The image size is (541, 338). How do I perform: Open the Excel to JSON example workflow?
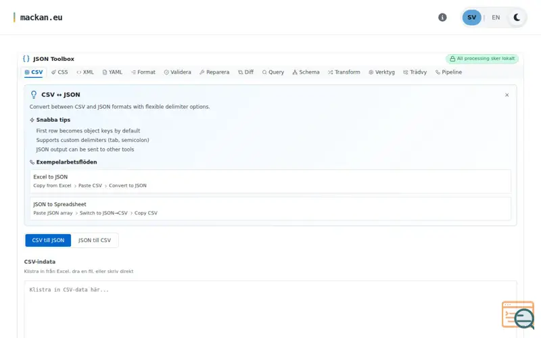pyautogui.click(x=270, y=181)
